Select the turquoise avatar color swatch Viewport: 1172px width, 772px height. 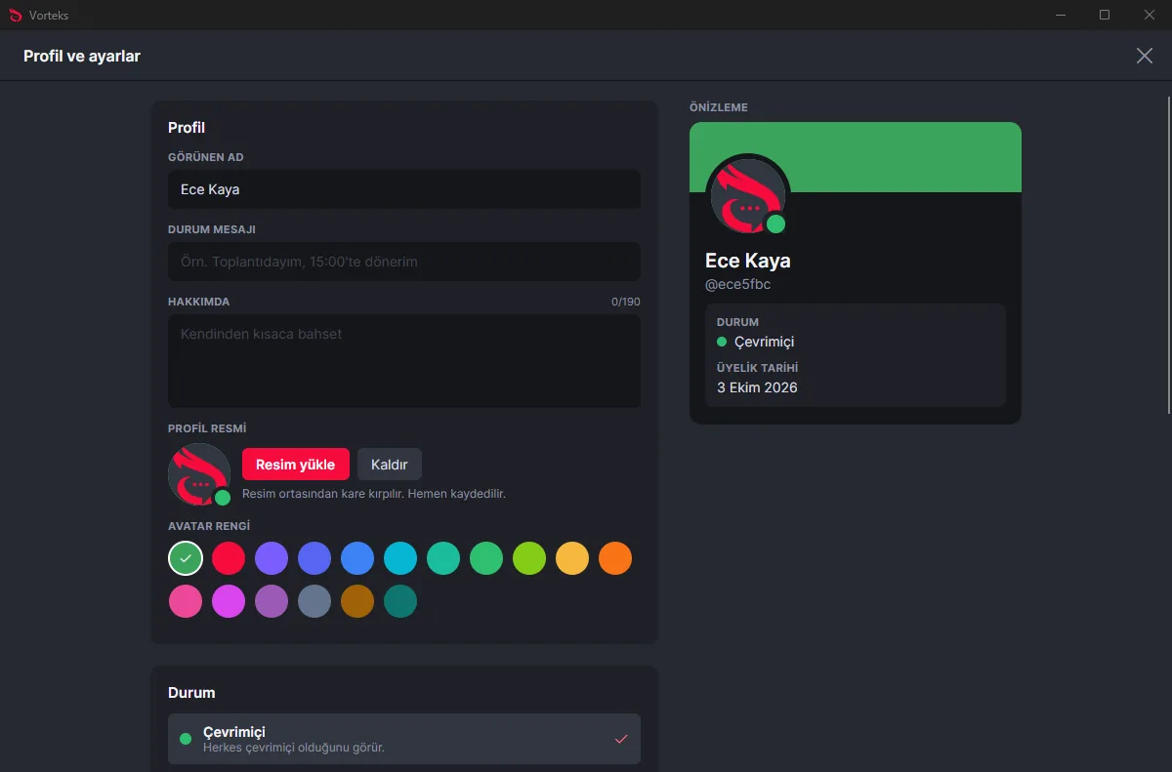point(443,558)
